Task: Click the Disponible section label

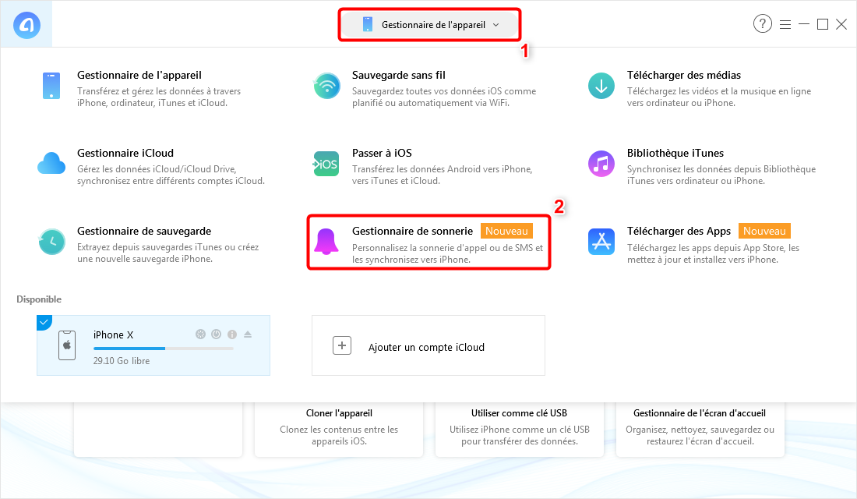Action: [39, 299]
